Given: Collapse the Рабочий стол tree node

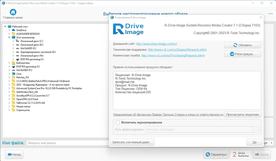Looking at the screenshot, I should tap(5, 27).
